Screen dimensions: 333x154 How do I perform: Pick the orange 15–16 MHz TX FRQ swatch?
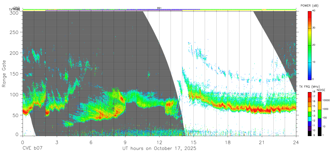point(309,104)
